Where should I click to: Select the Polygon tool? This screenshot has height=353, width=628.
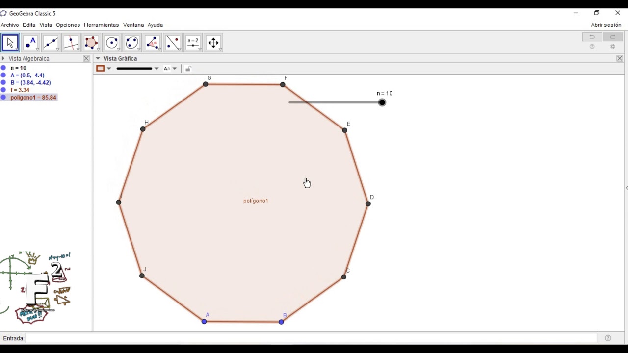91,43
